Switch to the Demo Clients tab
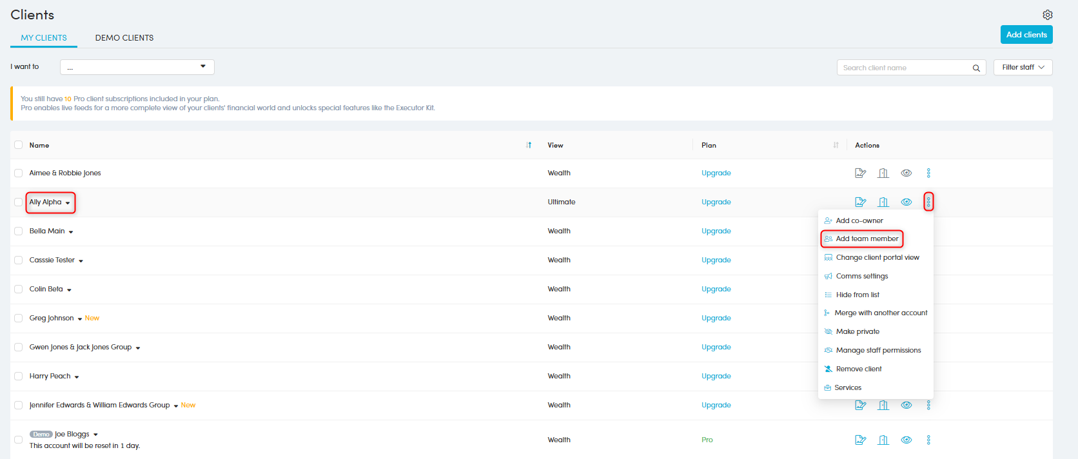This screenshot has height=459, width=1078. click(124, 37)
